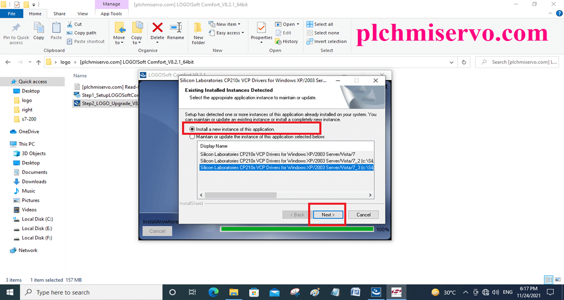Click the Windows Start button
Screen dimensions: 564x300
(x=10, y=292)
